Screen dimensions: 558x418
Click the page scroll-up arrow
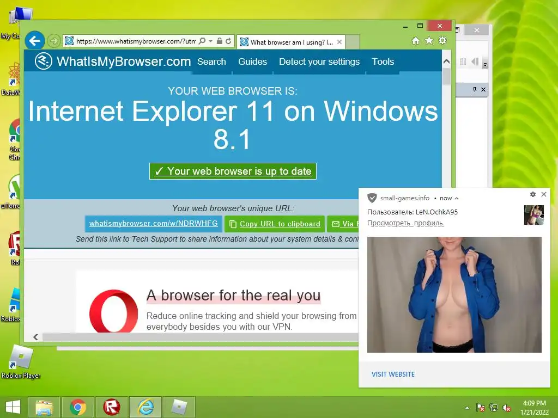tap(446, 62)
